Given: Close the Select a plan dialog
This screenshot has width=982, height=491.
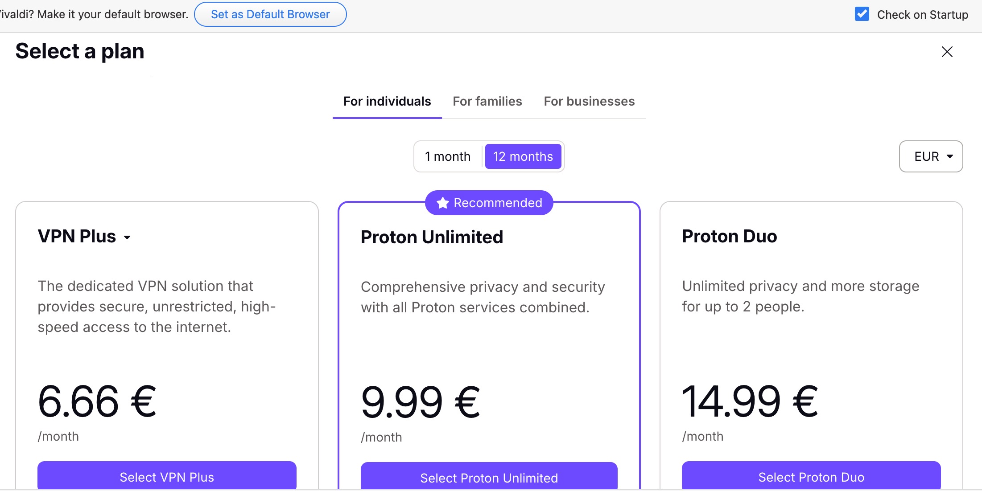Looking at the screenshot, I should pos(947,52).
